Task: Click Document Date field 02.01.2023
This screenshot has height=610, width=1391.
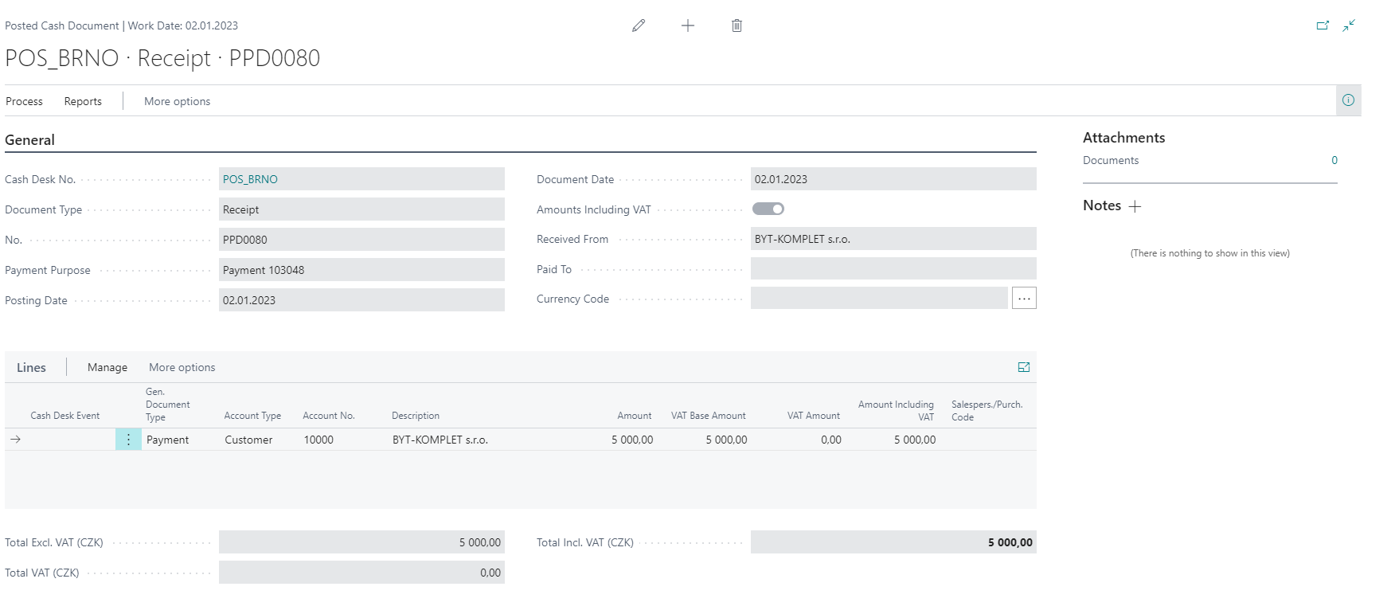Action: click(893, 179)
